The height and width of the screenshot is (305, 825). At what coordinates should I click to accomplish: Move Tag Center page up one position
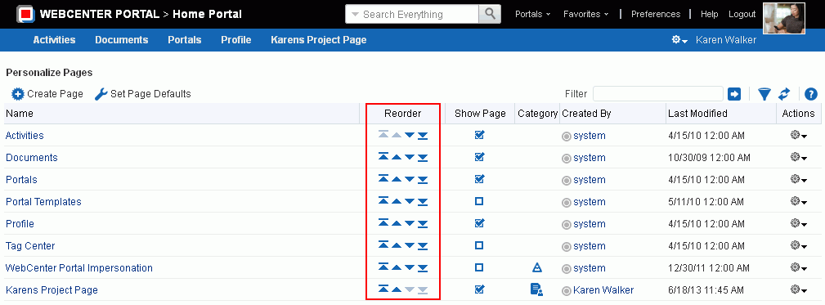pos(397,246)
